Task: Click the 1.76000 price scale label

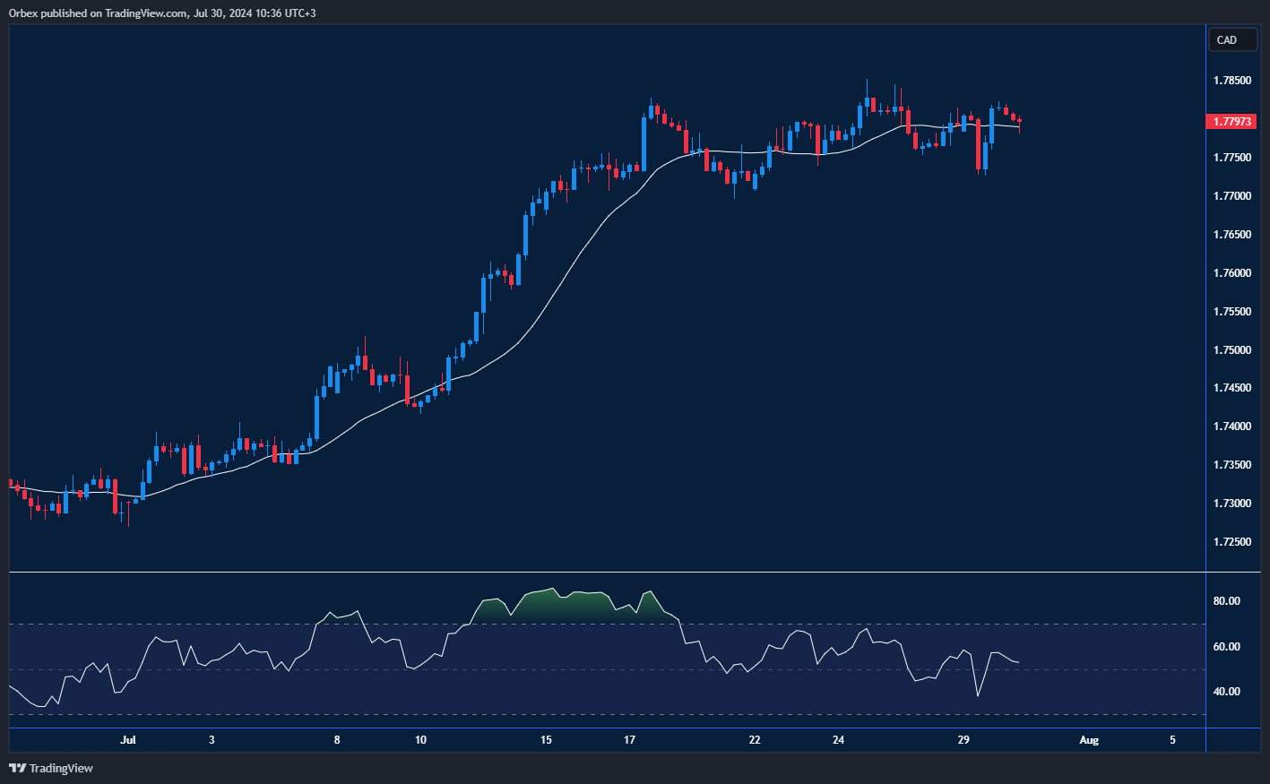Action: pyautogui.click(x=1232, y=273)
